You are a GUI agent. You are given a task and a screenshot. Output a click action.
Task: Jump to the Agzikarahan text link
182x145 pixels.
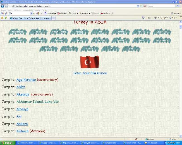pyautogui.click(x=26, y=80)
